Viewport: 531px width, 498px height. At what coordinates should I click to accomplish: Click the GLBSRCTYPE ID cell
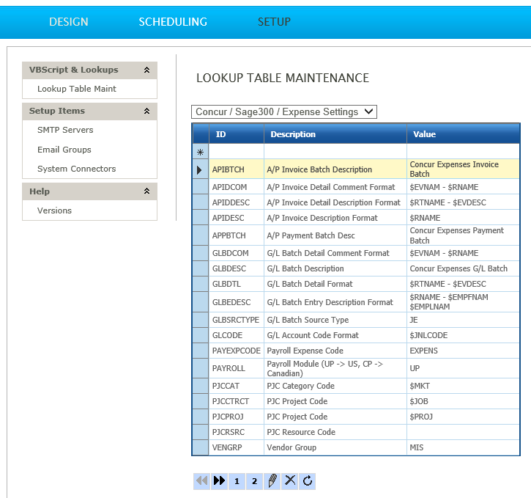(237, 320)
